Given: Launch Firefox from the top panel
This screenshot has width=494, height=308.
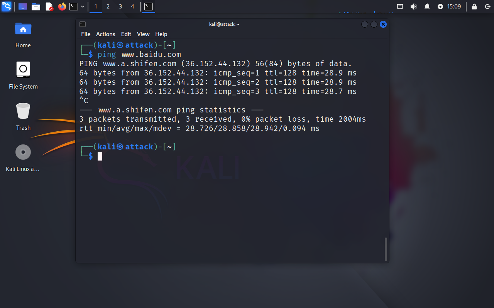Looking at the screenshot, I should [62, 7].
